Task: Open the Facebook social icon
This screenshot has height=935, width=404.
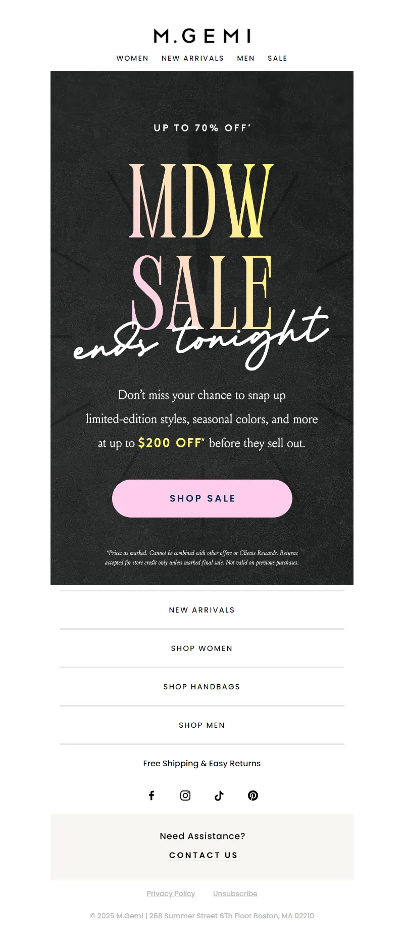Action: (151, 796)
